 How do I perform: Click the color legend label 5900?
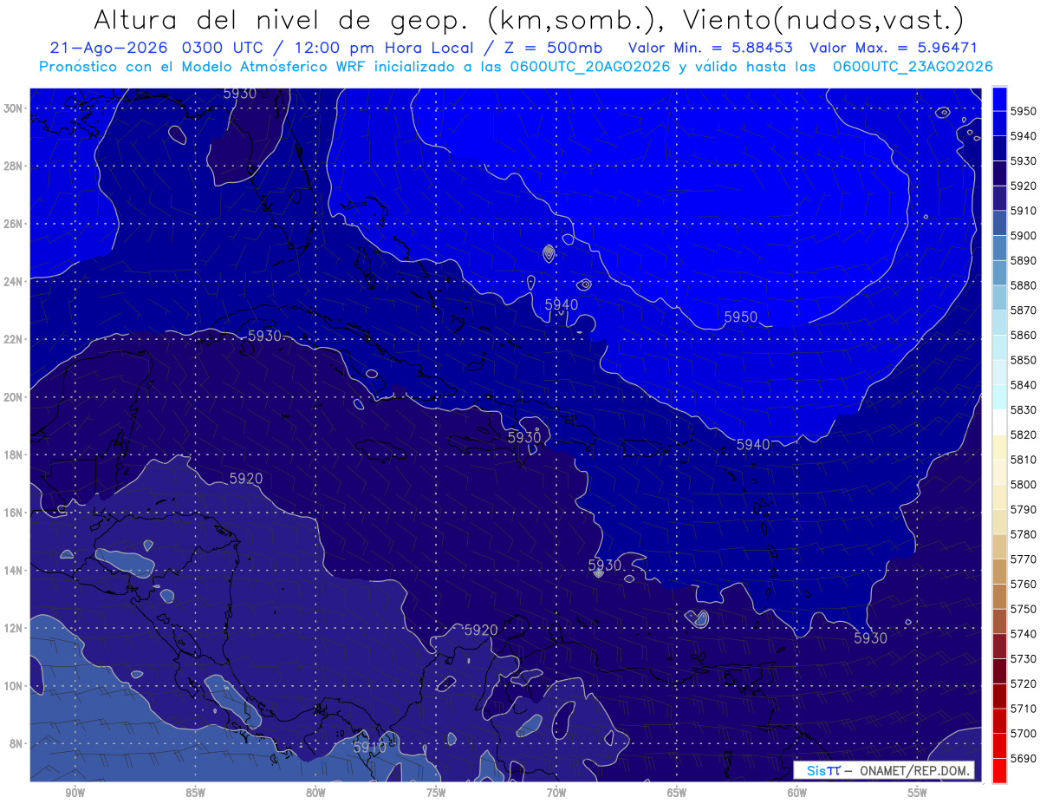tap(1024, 236)
